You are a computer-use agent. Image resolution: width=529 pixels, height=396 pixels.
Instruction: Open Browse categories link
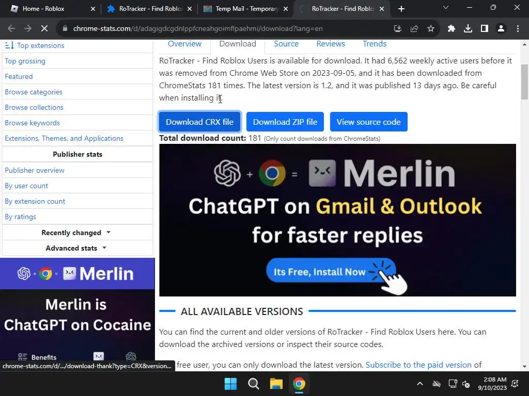coord(34,92)
